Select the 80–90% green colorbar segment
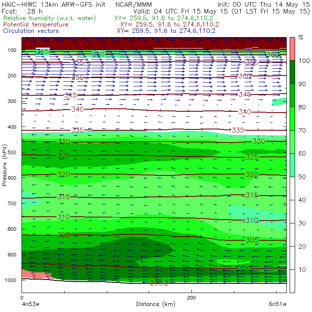The image size is (312, 312). pyautogui.click(x=292, y=95)
